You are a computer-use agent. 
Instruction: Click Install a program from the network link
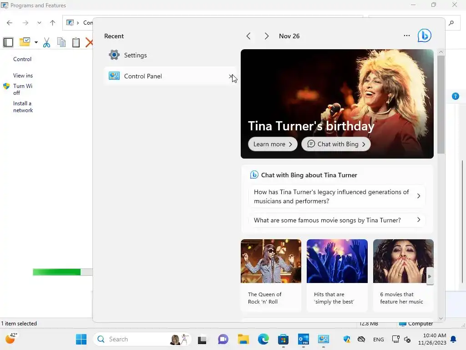(x=23, y=107)
